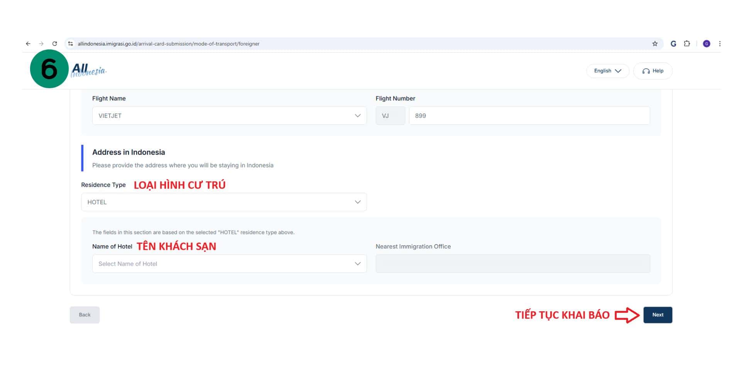Click the browser forward arrow

[41, 44]
